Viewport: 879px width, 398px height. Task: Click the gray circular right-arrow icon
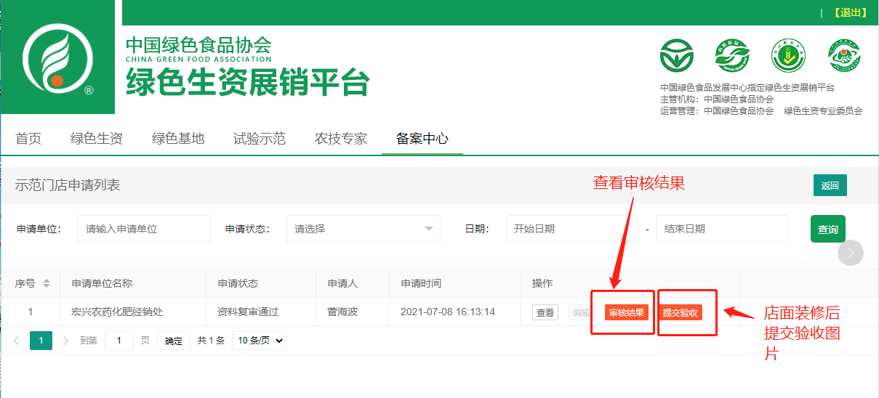point(851,252)
